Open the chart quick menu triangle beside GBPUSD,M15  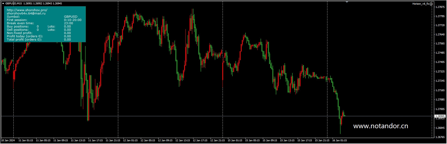point(3,4)
